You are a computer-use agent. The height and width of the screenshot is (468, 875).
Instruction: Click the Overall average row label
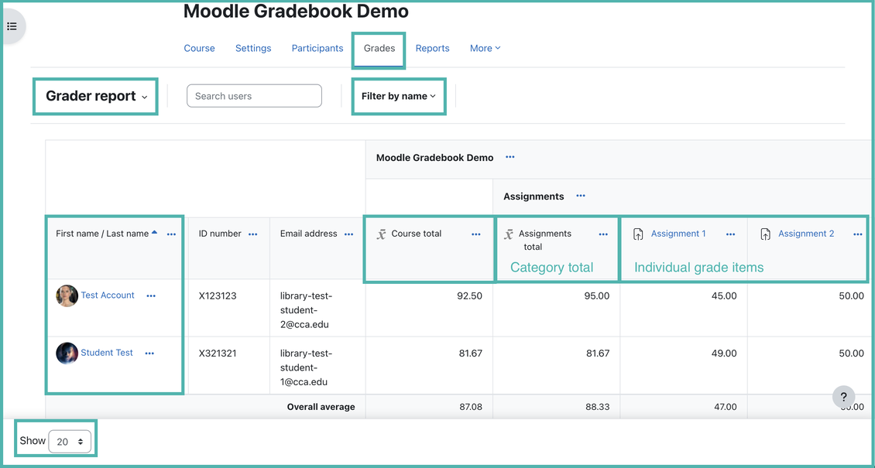321,407
